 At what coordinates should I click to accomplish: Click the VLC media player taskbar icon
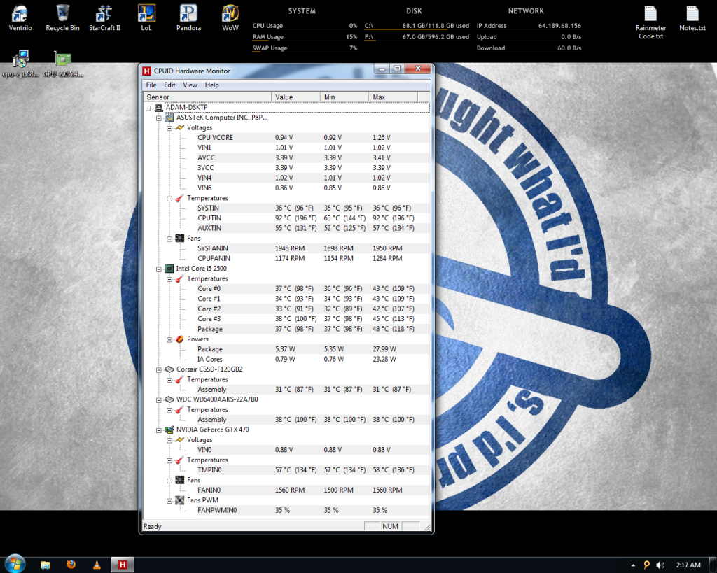(x=97, y=564)
